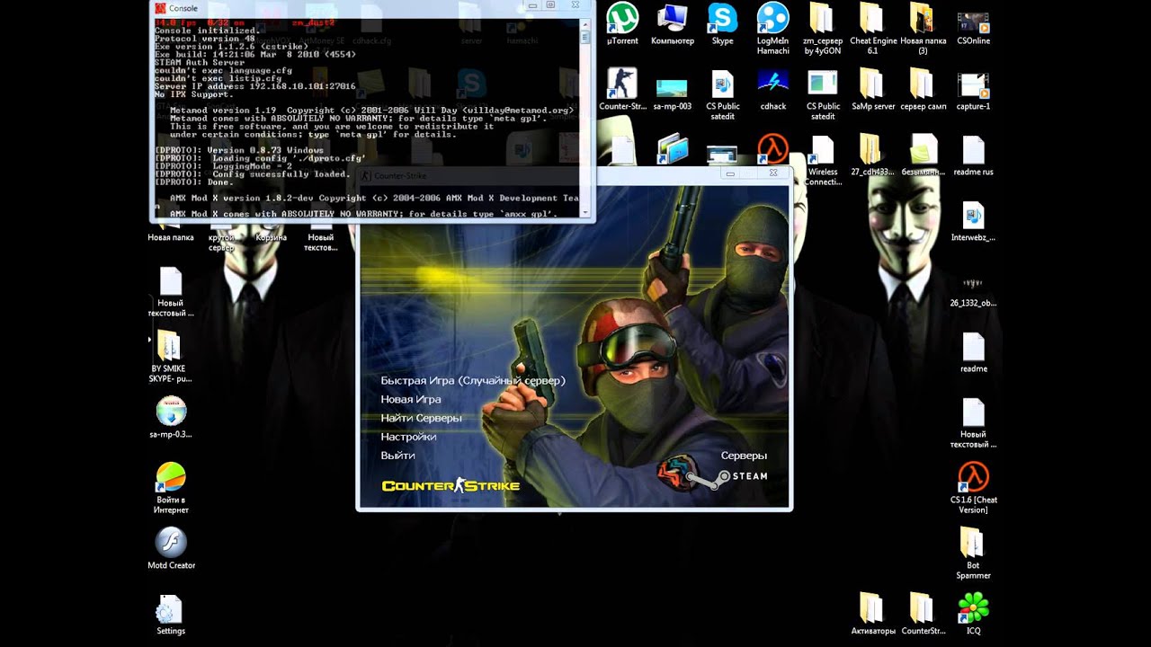Image resolution: width=1151 pixels, height=647 pixels.
Task: Open Настройки in Counter-Strike menu
Action: 408,437
